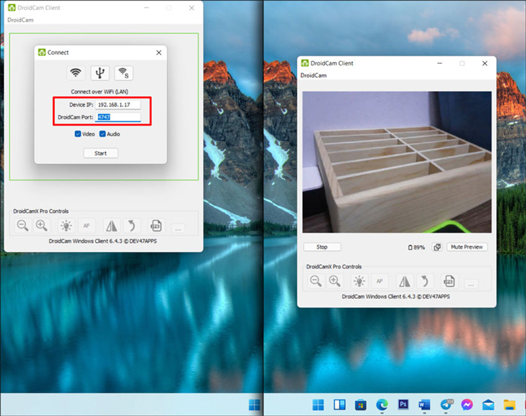Click the pop-out preview icon beside battery
Screen dimensions: 526x416
pyautogui.click(x=437, y=247)
